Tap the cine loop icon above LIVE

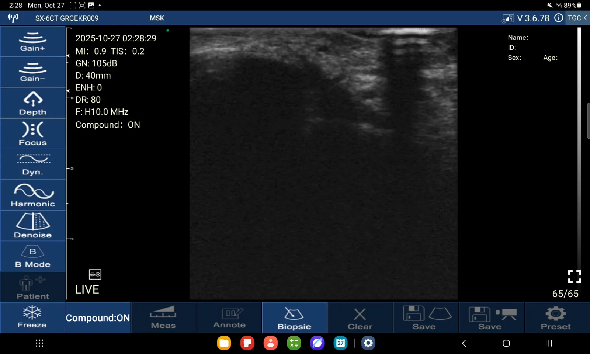pos(95,274)
